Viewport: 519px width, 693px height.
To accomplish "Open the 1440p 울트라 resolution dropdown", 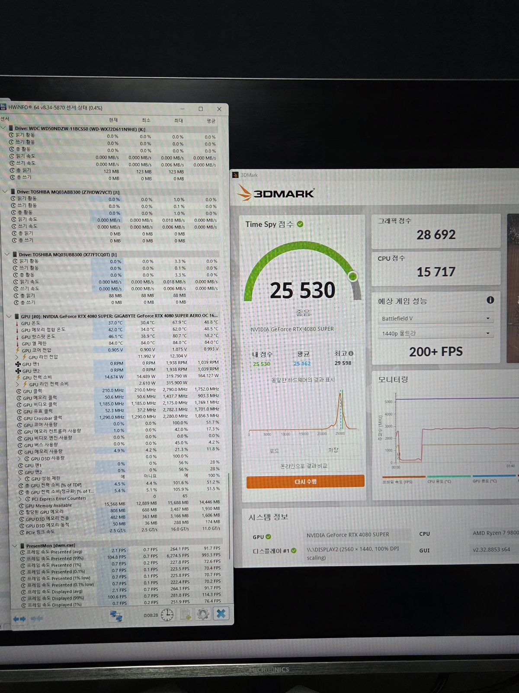I will (x=436, y=333).
